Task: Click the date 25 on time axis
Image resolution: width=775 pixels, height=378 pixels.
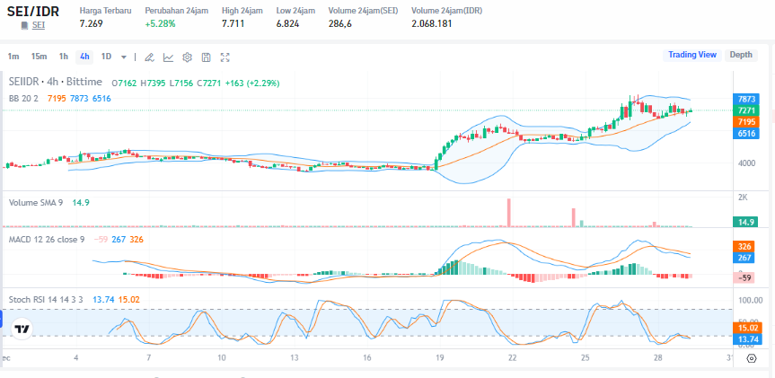Action: pyautogui.click(x=586, y=357)
